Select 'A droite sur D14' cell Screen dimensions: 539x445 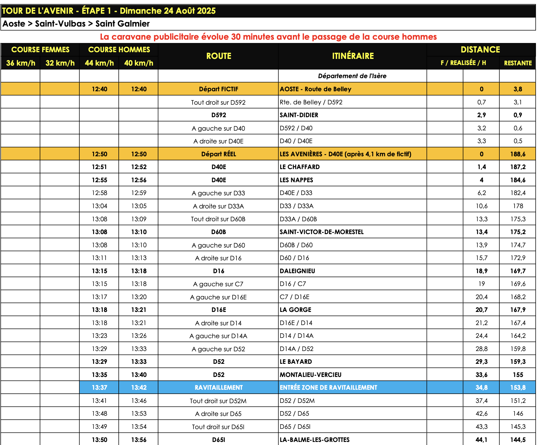[x=219, y=323]
